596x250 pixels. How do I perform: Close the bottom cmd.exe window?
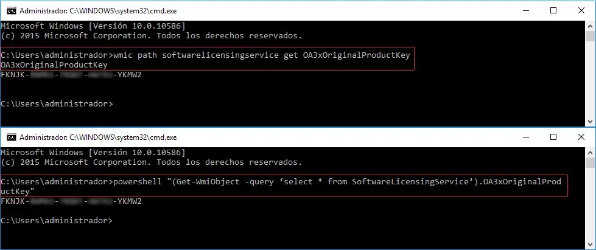pyautogui.click(x=581, y=137)
